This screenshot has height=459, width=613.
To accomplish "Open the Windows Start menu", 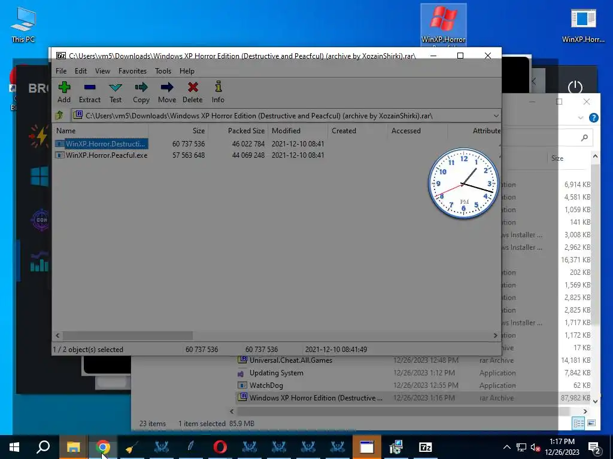I will point(14,447).
